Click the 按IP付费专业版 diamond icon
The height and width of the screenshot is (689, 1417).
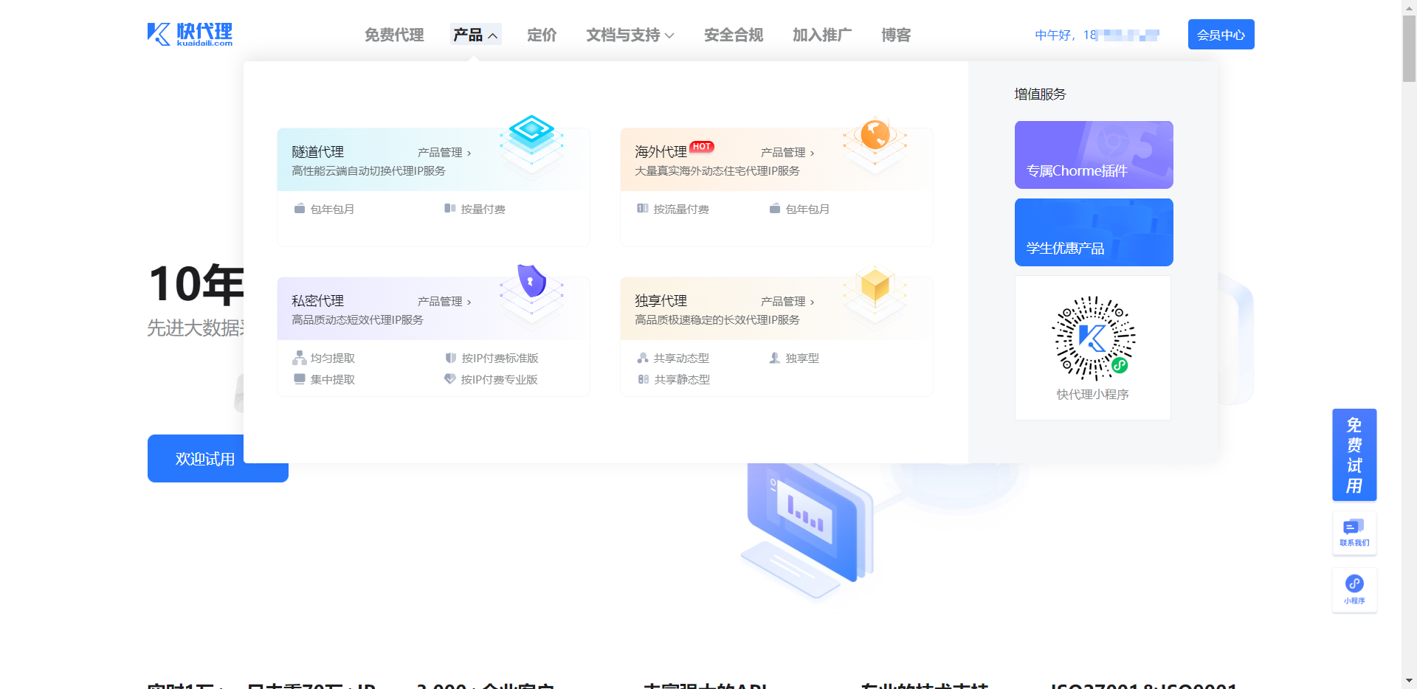450,379
